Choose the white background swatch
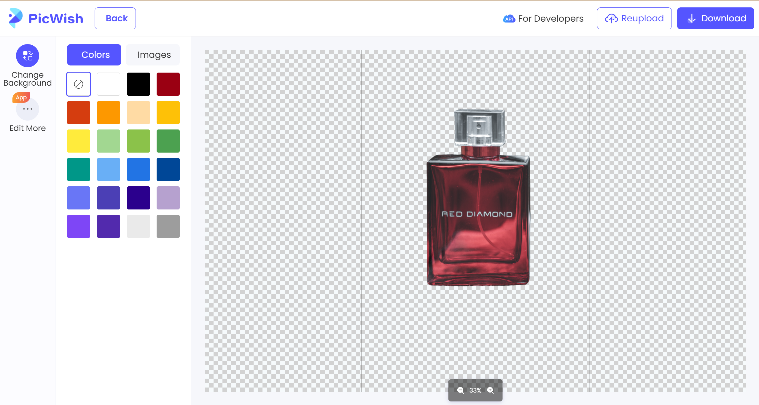The image size is (759, 405). [109, 84]
